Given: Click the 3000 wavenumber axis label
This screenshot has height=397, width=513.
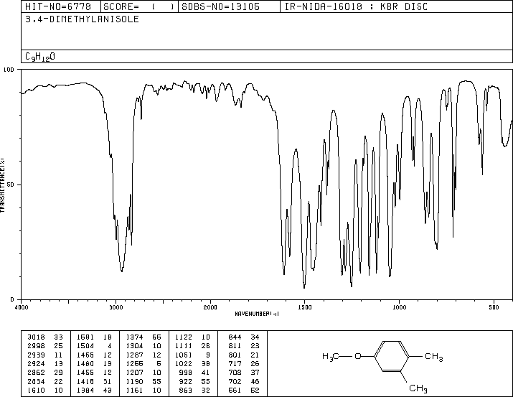Looking at the screenshot, I should 116,307.
